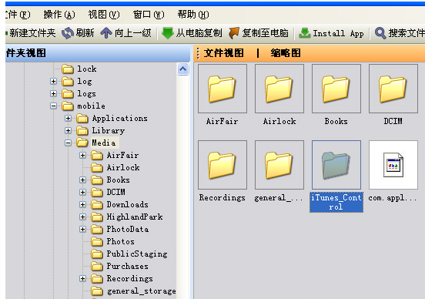
Task: Select the general_storage folder in tree
Action: [x=133, y=291]
